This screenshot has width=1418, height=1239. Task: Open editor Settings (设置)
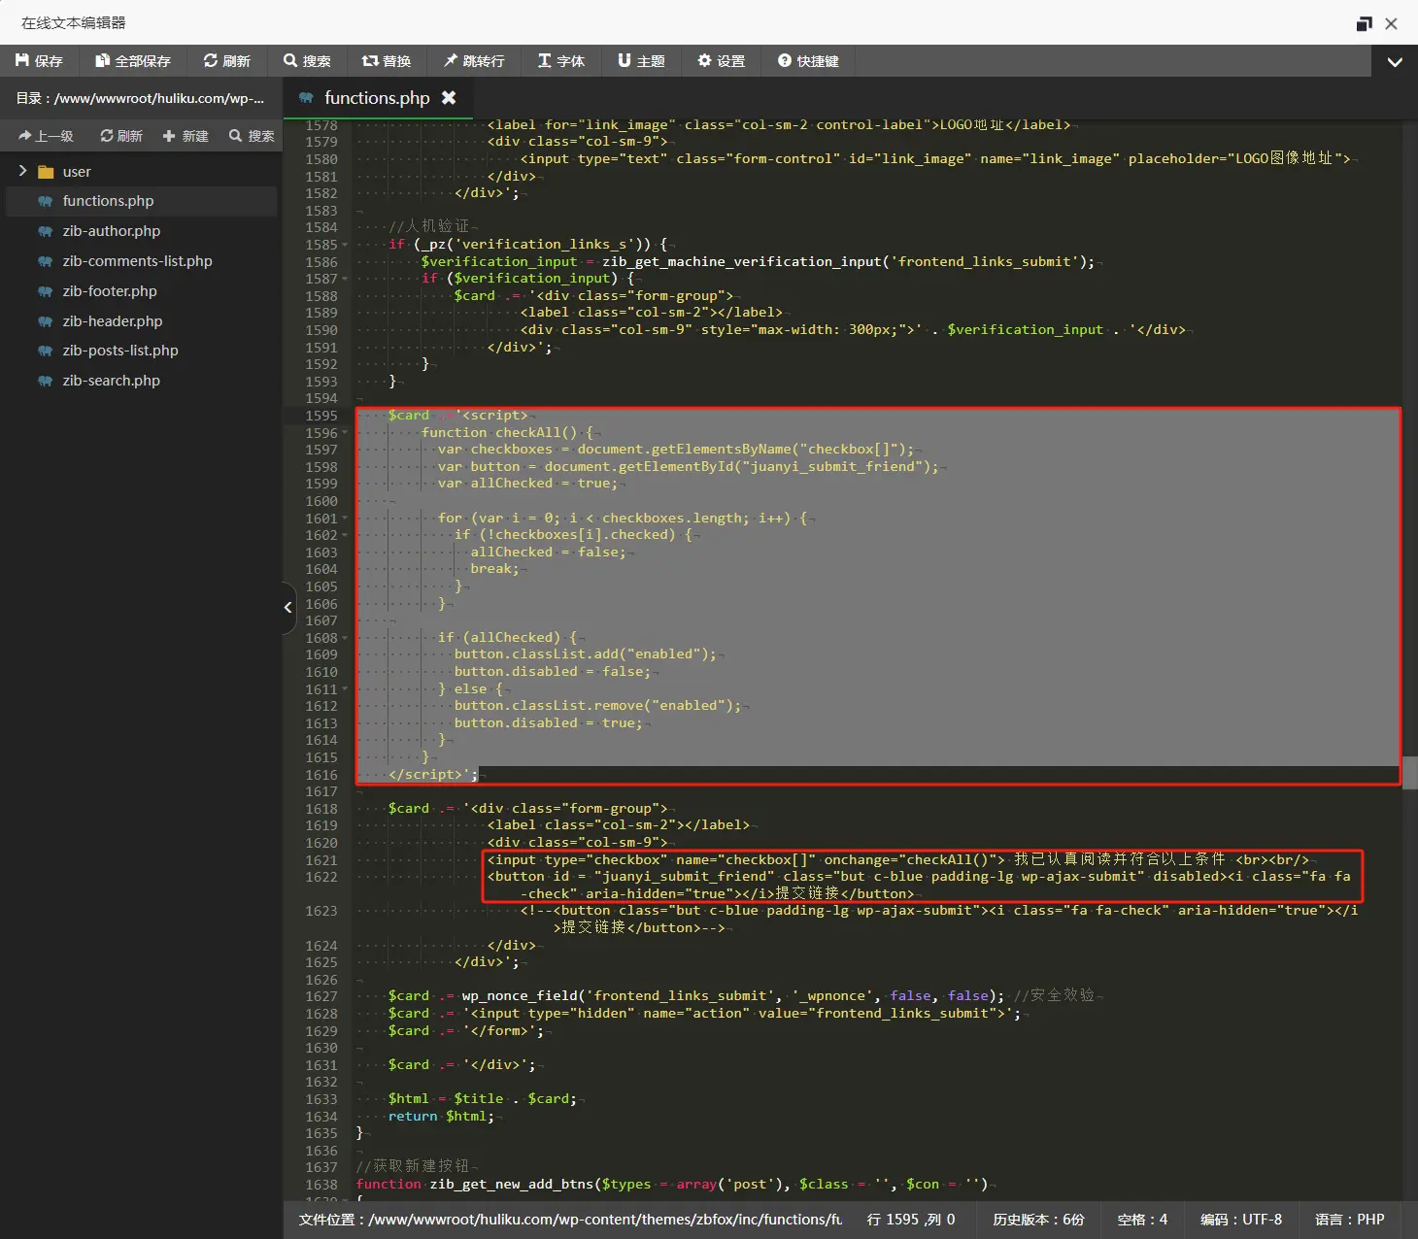pyautogui.click(x=721, y=61)
